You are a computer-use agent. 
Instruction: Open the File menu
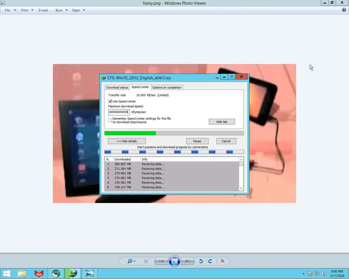tap(7, 10)
